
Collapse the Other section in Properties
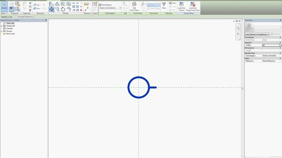point(280,58)
